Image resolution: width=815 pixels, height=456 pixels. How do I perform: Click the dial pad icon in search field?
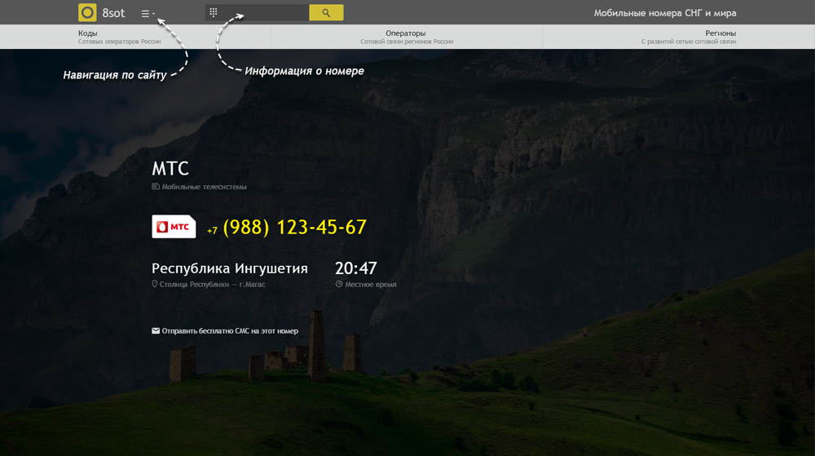213,12
